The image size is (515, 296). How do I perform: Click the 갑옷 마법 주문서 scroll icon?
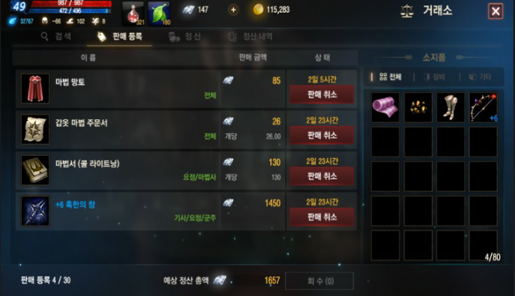click(35, 129)
